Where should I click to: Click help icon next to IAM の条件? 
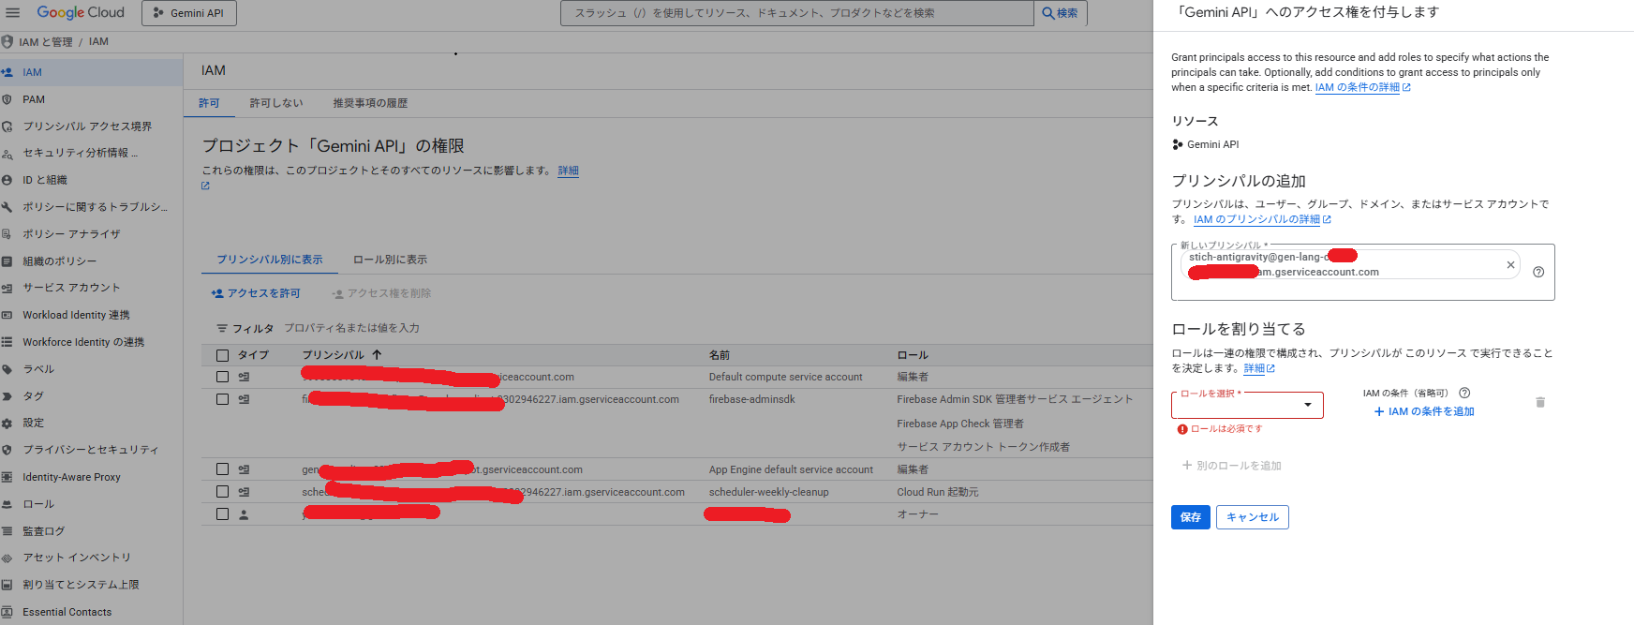click(1464, 394)
